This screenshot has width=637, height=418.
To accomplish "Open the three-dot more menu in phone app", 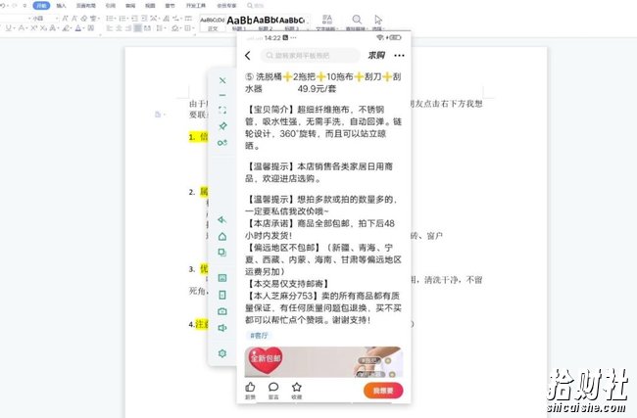I will pyautogui.click(x=399, y=56).
